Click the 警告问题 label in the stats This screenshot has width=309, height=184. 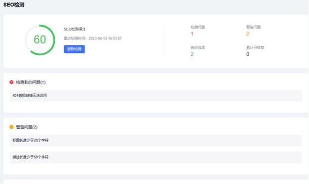pyautogui.click(x=253, y=27)
